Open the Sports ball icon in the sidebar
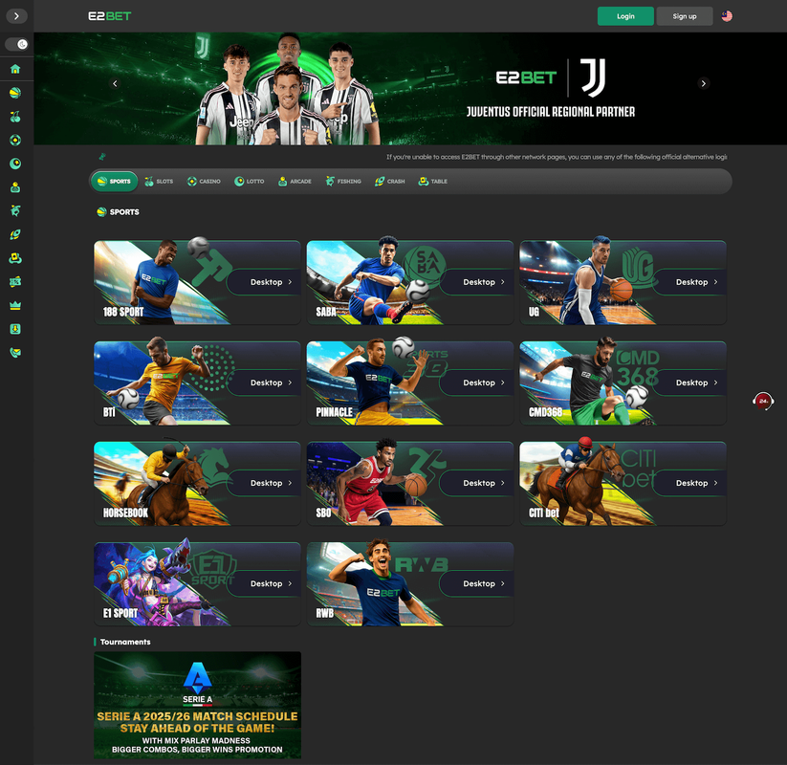 point(15,93)
